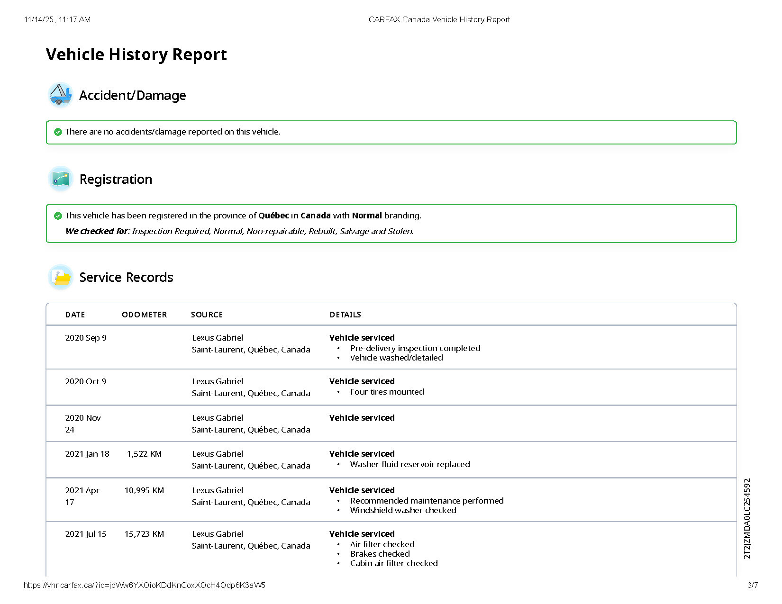The width and height of the screenshot is (782, 604).
Task: Click the Registration map icon
Action: [x=60, y=179]
